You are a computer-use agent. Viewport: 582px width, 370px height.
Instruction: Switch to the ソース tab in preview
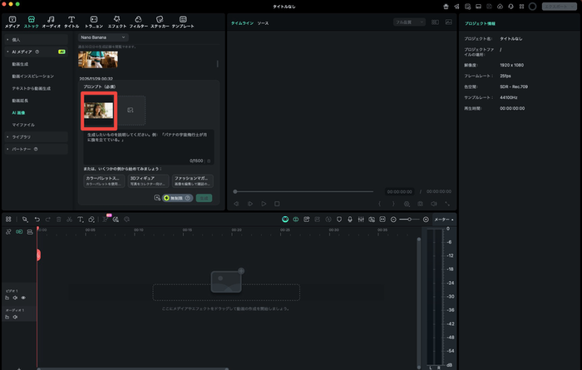click(x=263, y=23)
